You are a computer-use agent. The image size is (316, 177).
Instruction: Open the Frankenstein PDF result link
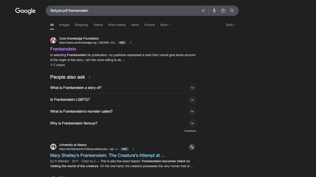pyautogui.click(x=63, y=49)
